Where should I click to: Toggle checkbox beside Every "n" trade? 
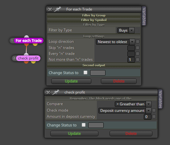[x=138, y=54]
